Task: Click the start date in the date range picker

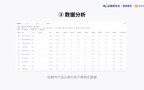Action: pos(28,23)
